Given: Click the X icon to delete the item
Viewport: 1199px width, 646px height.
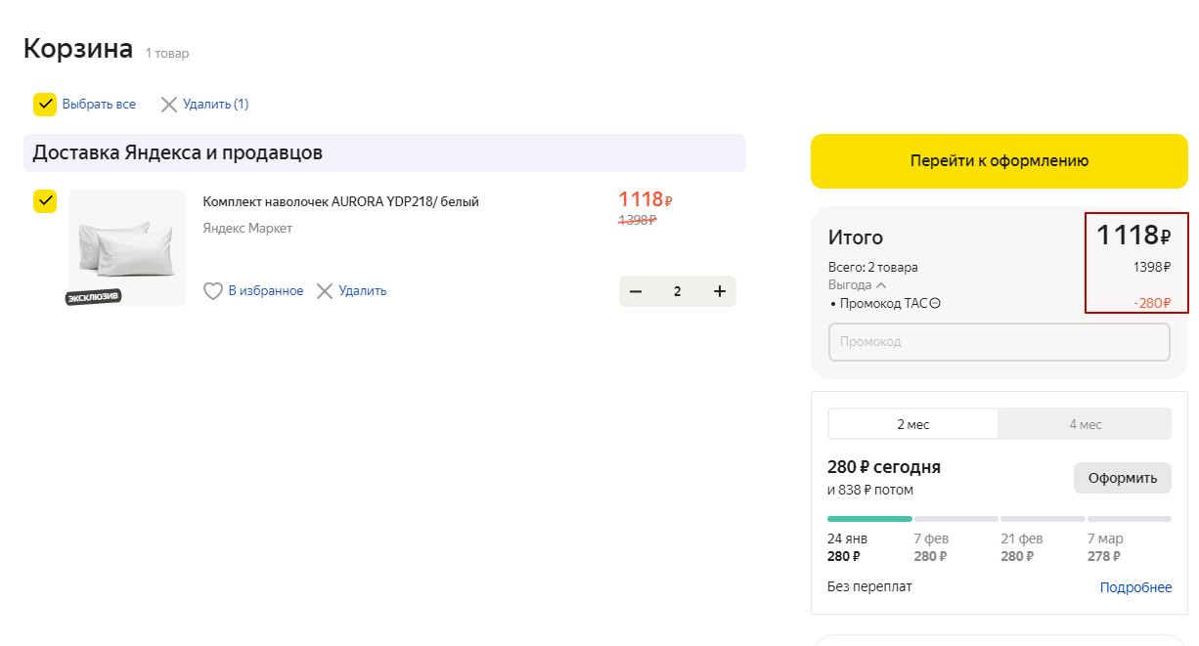Looking at the screenshot, I should tap(325, 291).
